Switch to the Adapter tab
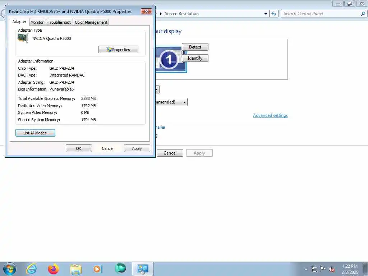Screen dimensions: 368x276 click(x=19, y=22)
